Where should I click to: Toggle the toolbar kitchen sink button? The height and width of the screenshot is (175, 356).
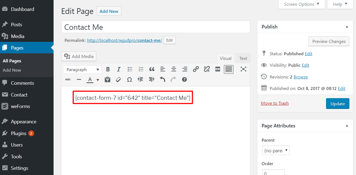click(x=229, y=69)
